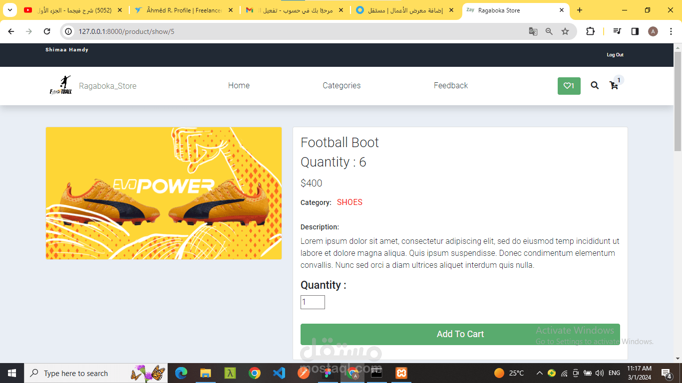Click the $400 price text
Image resolution: width=682 pixels, height=383 pixels.
(312, 183)
